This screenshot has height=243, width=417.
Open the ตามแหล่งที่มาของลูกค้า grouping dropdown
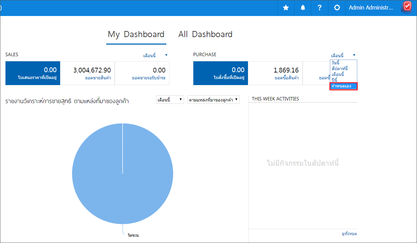click(x=213, y=100)
